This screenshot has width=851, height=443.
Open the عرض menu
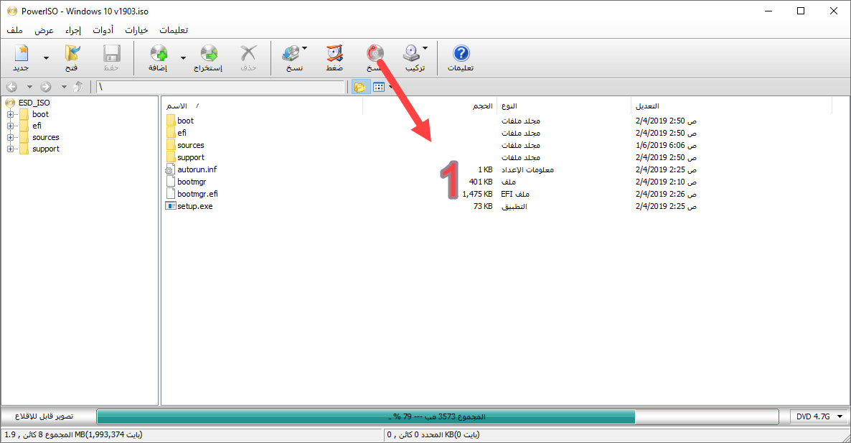click(44, 30)
